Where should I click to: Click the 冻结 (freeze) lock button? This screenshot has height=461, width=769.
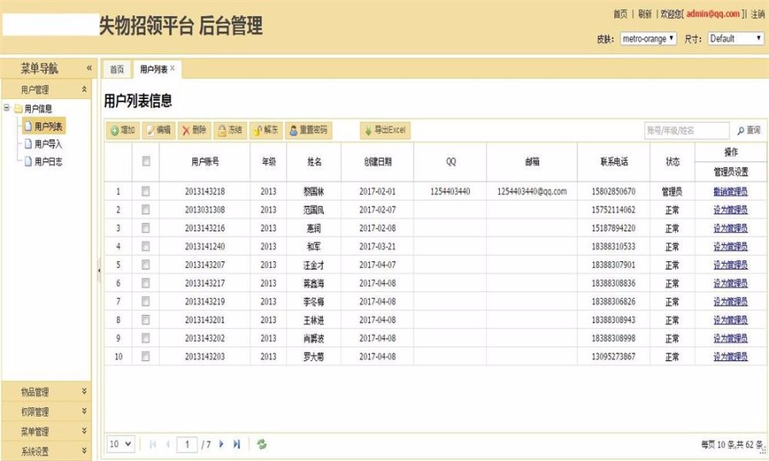click(x=230, y=131)
